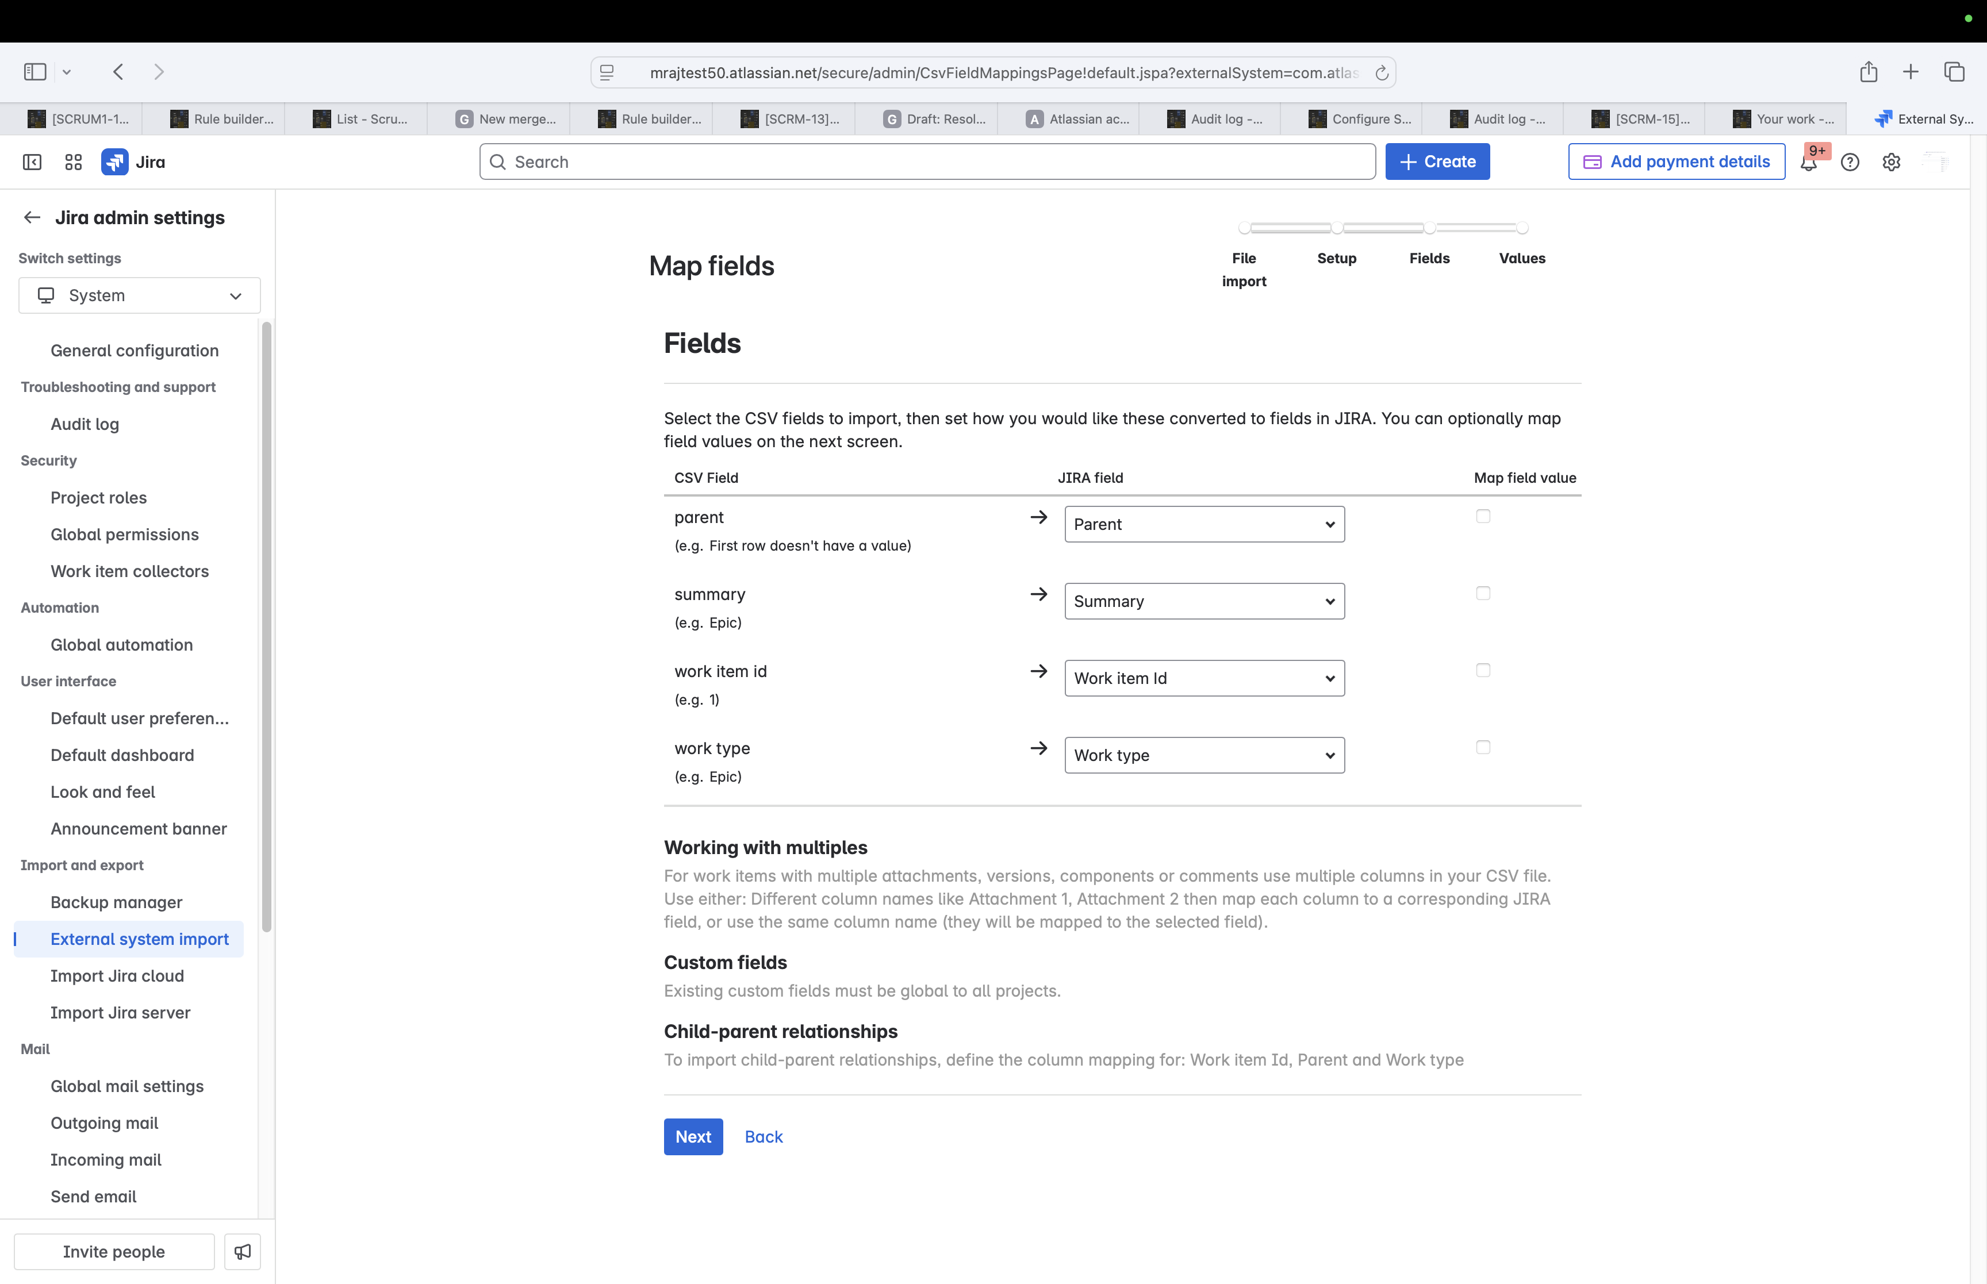Open the help icon
1987x1284 pixels.
point(1850,162)
